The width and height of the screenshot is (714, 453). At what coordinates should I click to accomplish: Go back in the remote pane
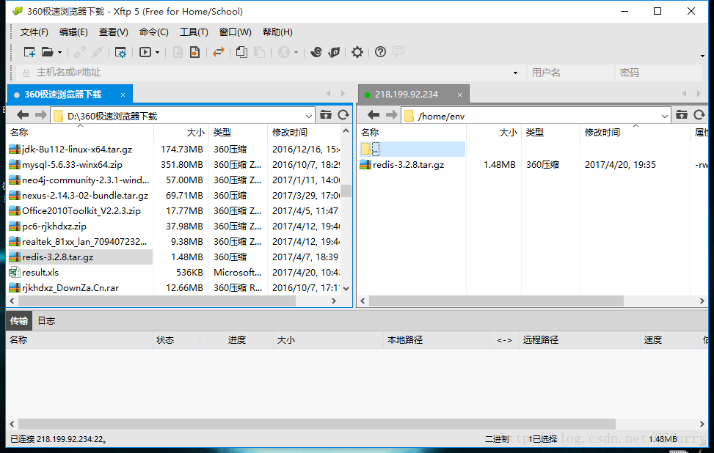(x=374, y=115)
